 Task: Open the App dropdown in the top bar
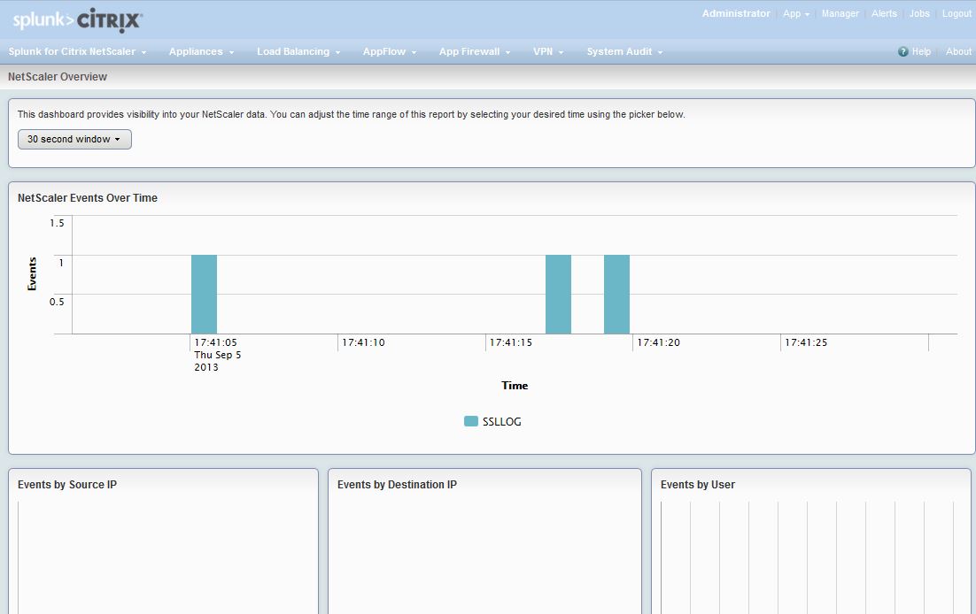point(794,13)
